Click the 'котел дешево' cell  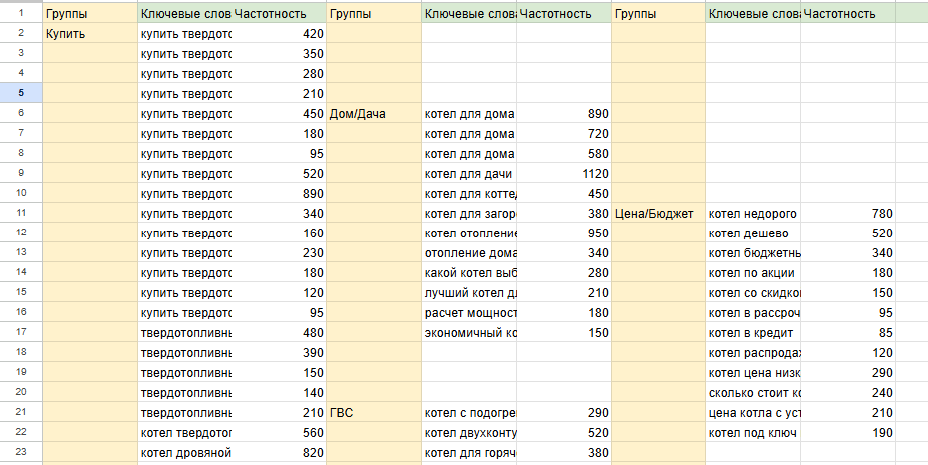click(752, 232)
